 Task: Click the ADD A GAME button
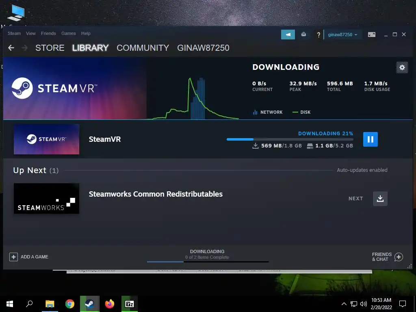click(x=29, y=257)
